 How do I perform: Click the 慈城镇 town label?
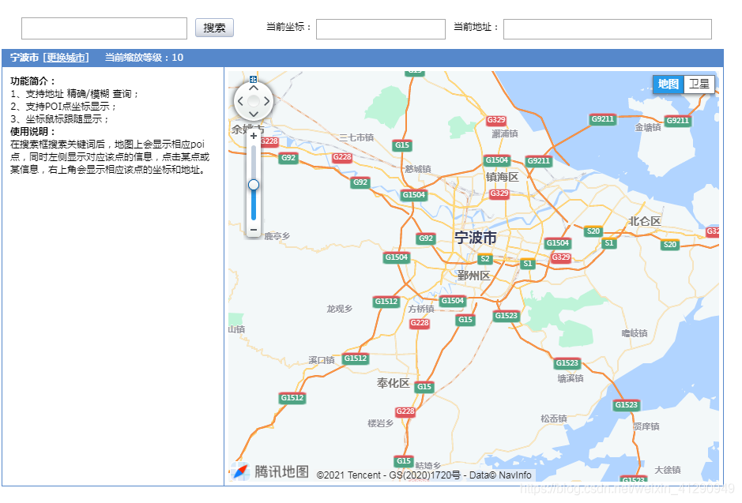[417, 169]
